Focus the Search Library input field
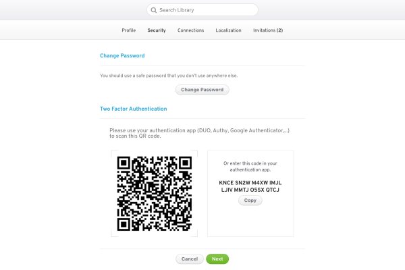 (206, 11)
